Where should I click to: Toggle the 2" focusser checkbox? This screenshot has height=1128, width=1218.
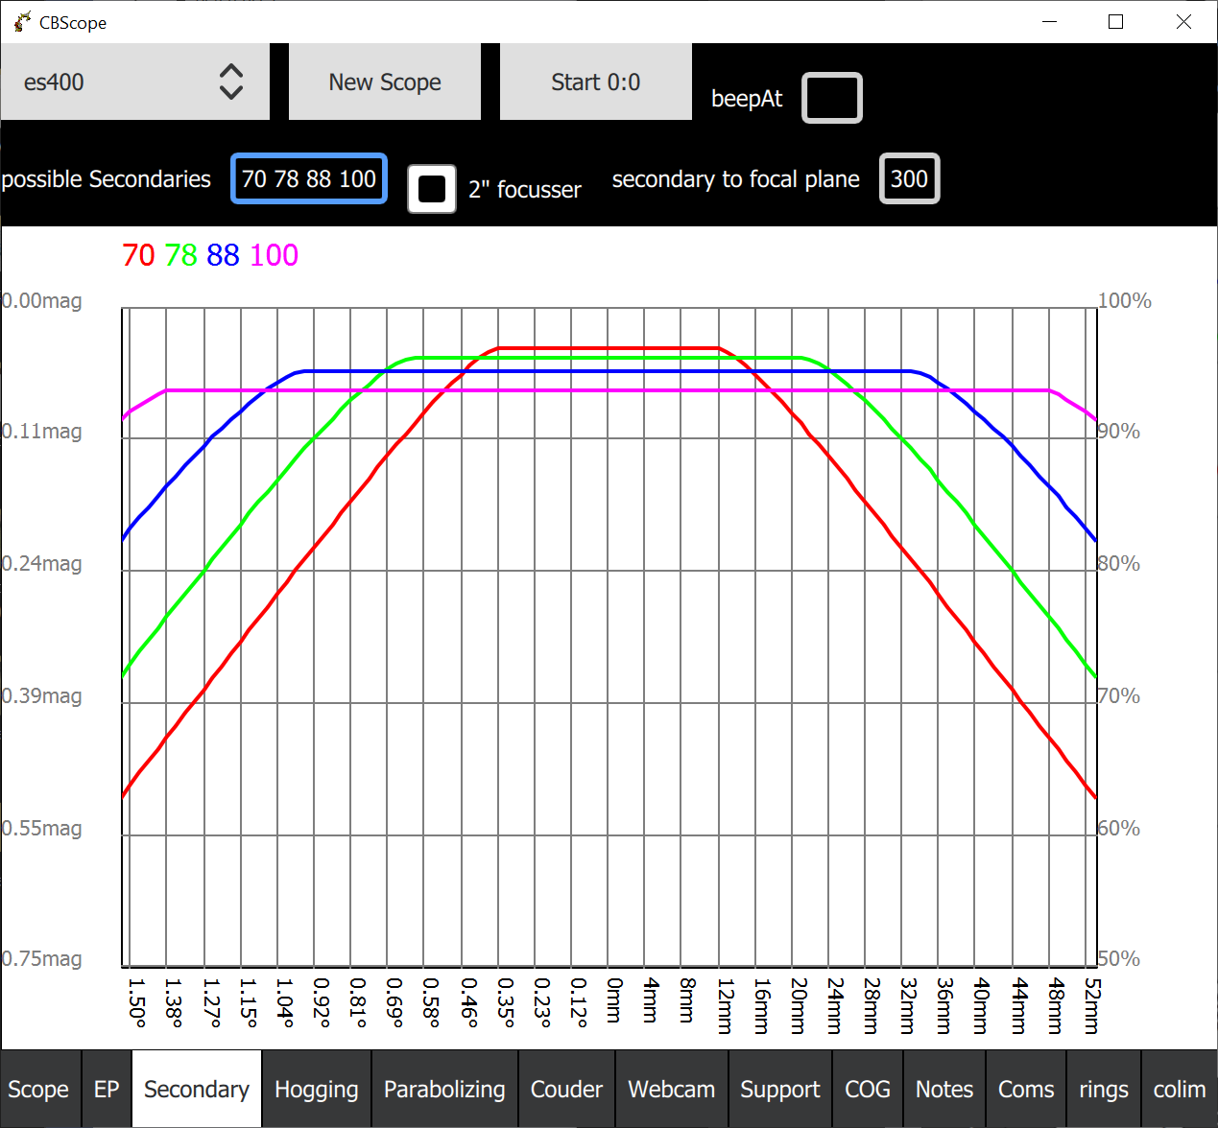point(432,189)
